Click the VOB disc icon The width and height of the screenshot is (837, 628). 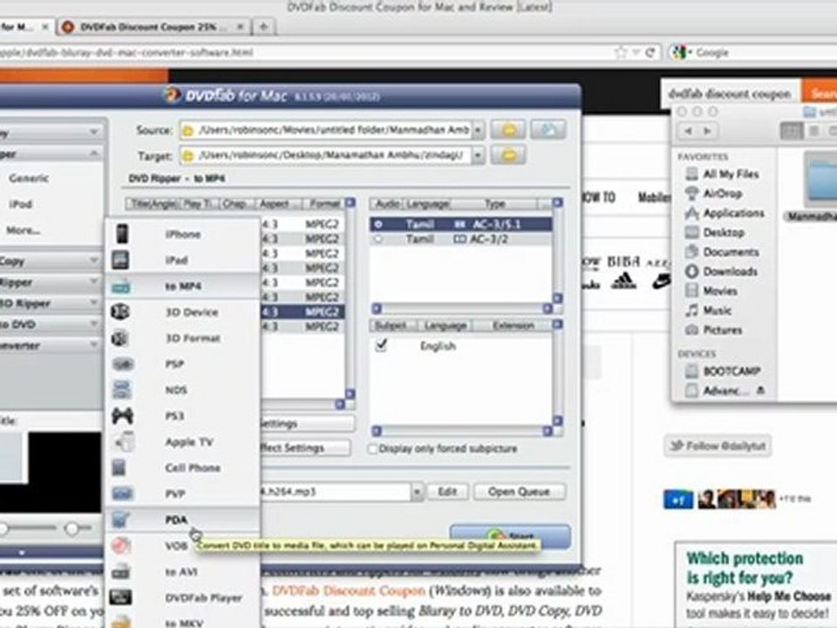(121, 545)
